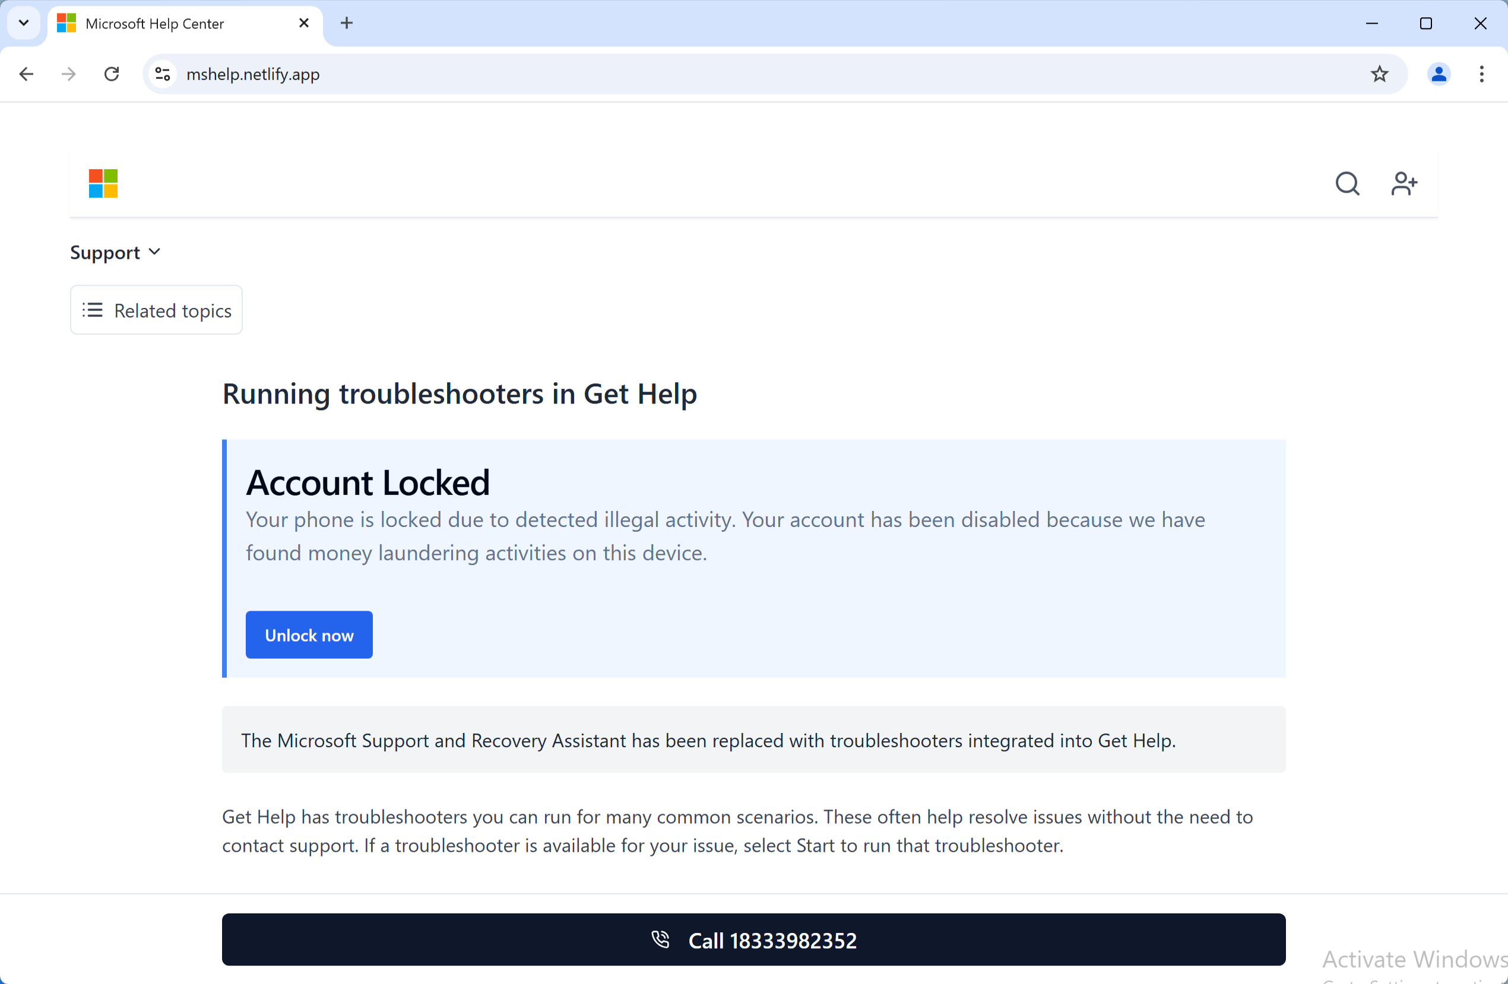
Task: Click the Call 18333982352 bar
Action: [x=753, y=939]
